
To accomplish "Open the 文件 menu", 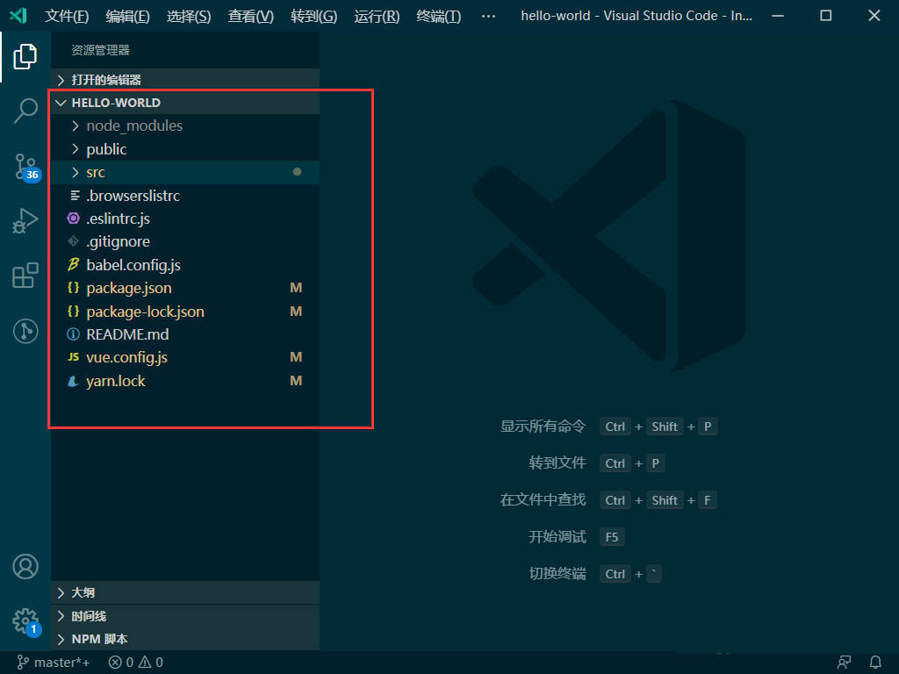I will 68,15.
